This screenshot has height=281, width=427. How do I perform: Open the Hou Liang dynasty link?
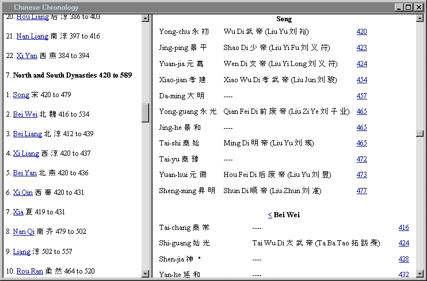[33, 17]
